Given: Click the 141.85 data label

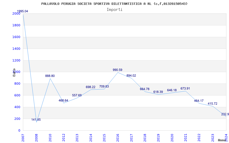Looking at the screenshot, I should coord(36,120).
